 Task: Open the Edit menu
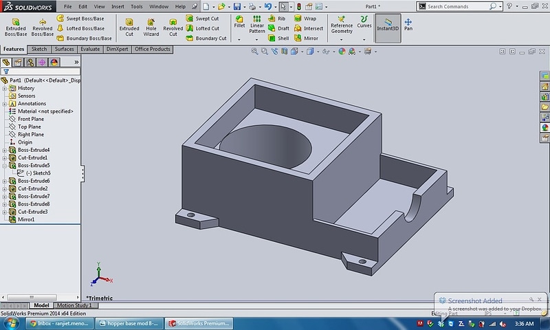point(82,6)
